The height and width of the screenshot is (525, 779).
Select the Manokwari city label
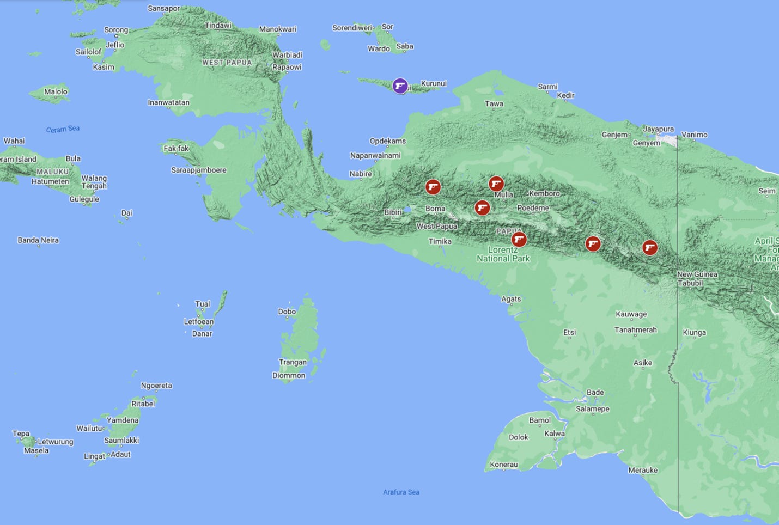coord(279,28)
